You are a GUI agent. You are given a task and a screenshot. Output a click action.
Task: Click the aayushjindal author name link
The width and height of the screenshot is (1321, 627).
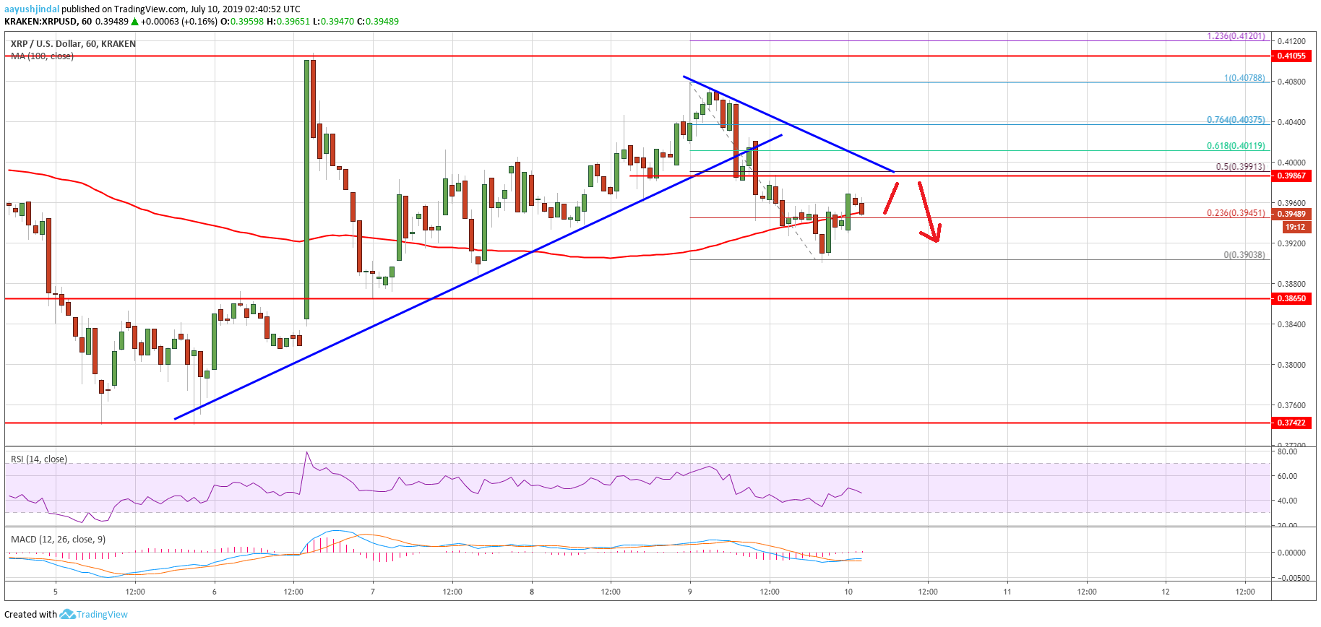(x=32, y=9)
